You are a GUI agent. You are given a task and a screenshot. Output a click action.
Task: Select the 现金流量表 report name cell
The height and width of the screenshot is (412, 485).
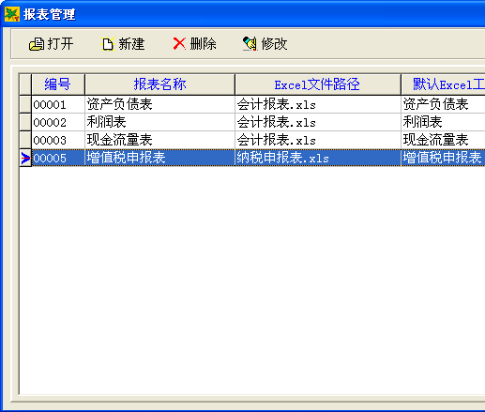click(x=159, y=140)
